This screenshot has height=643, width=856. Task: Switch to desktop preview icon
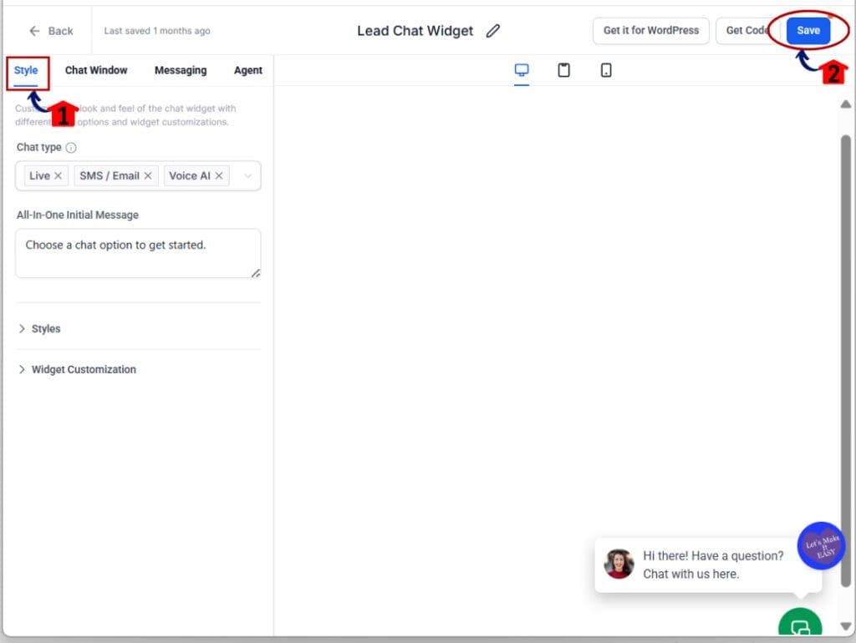click(x=522, y=70)
